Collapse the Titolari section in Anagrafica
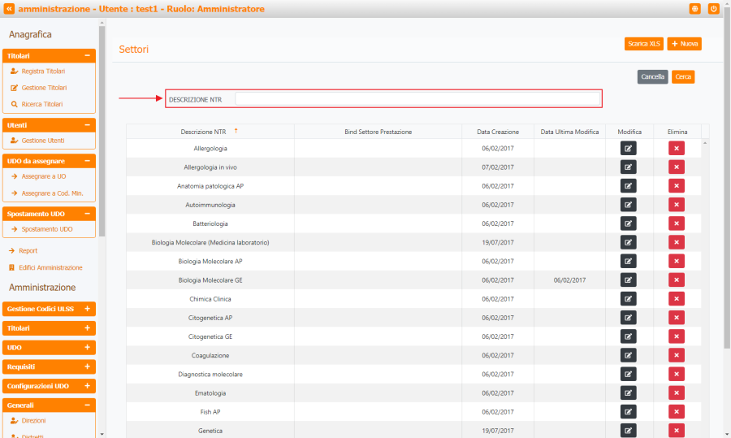The width and height of the screenshot is (731, 438). [87, 56]
